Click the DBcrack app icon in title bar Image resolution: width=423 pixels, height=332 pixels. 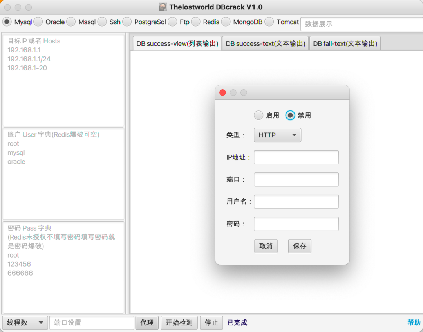coord(163,7)
